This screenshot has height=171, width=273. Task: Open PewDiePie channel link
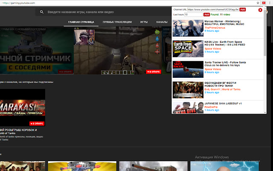(211, 107)
